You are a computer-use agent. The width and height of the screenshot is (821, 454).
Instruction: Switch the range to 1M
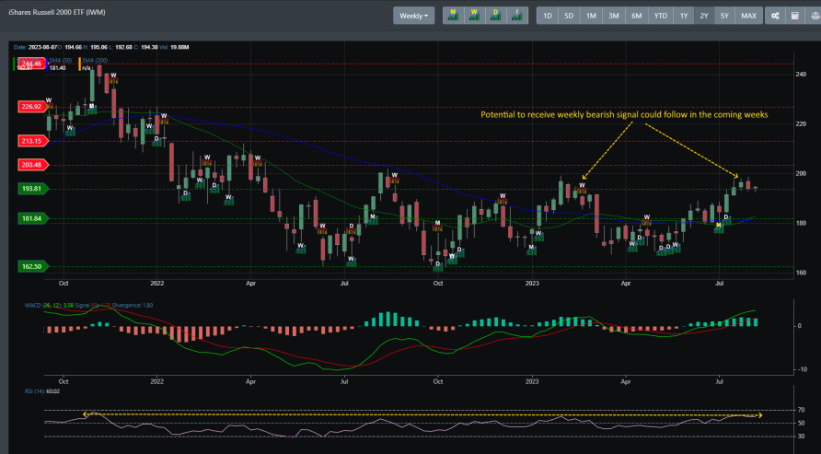click(x=591, y=16)
